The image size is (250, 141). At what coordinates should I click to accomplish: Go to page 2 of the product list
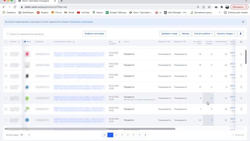point(116,135)
